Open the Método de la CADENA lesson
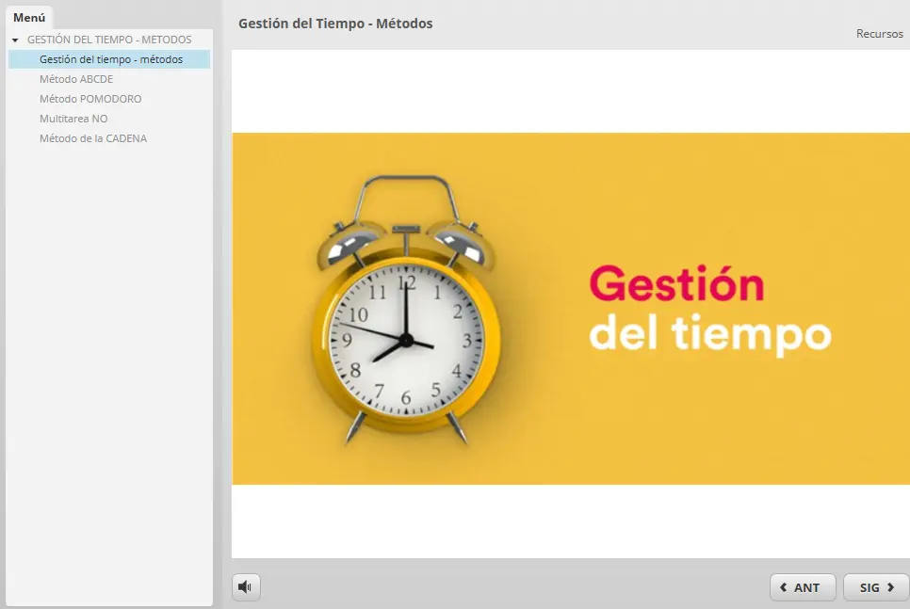This screenshot has height=609, width=910. (x=92, y=138)
